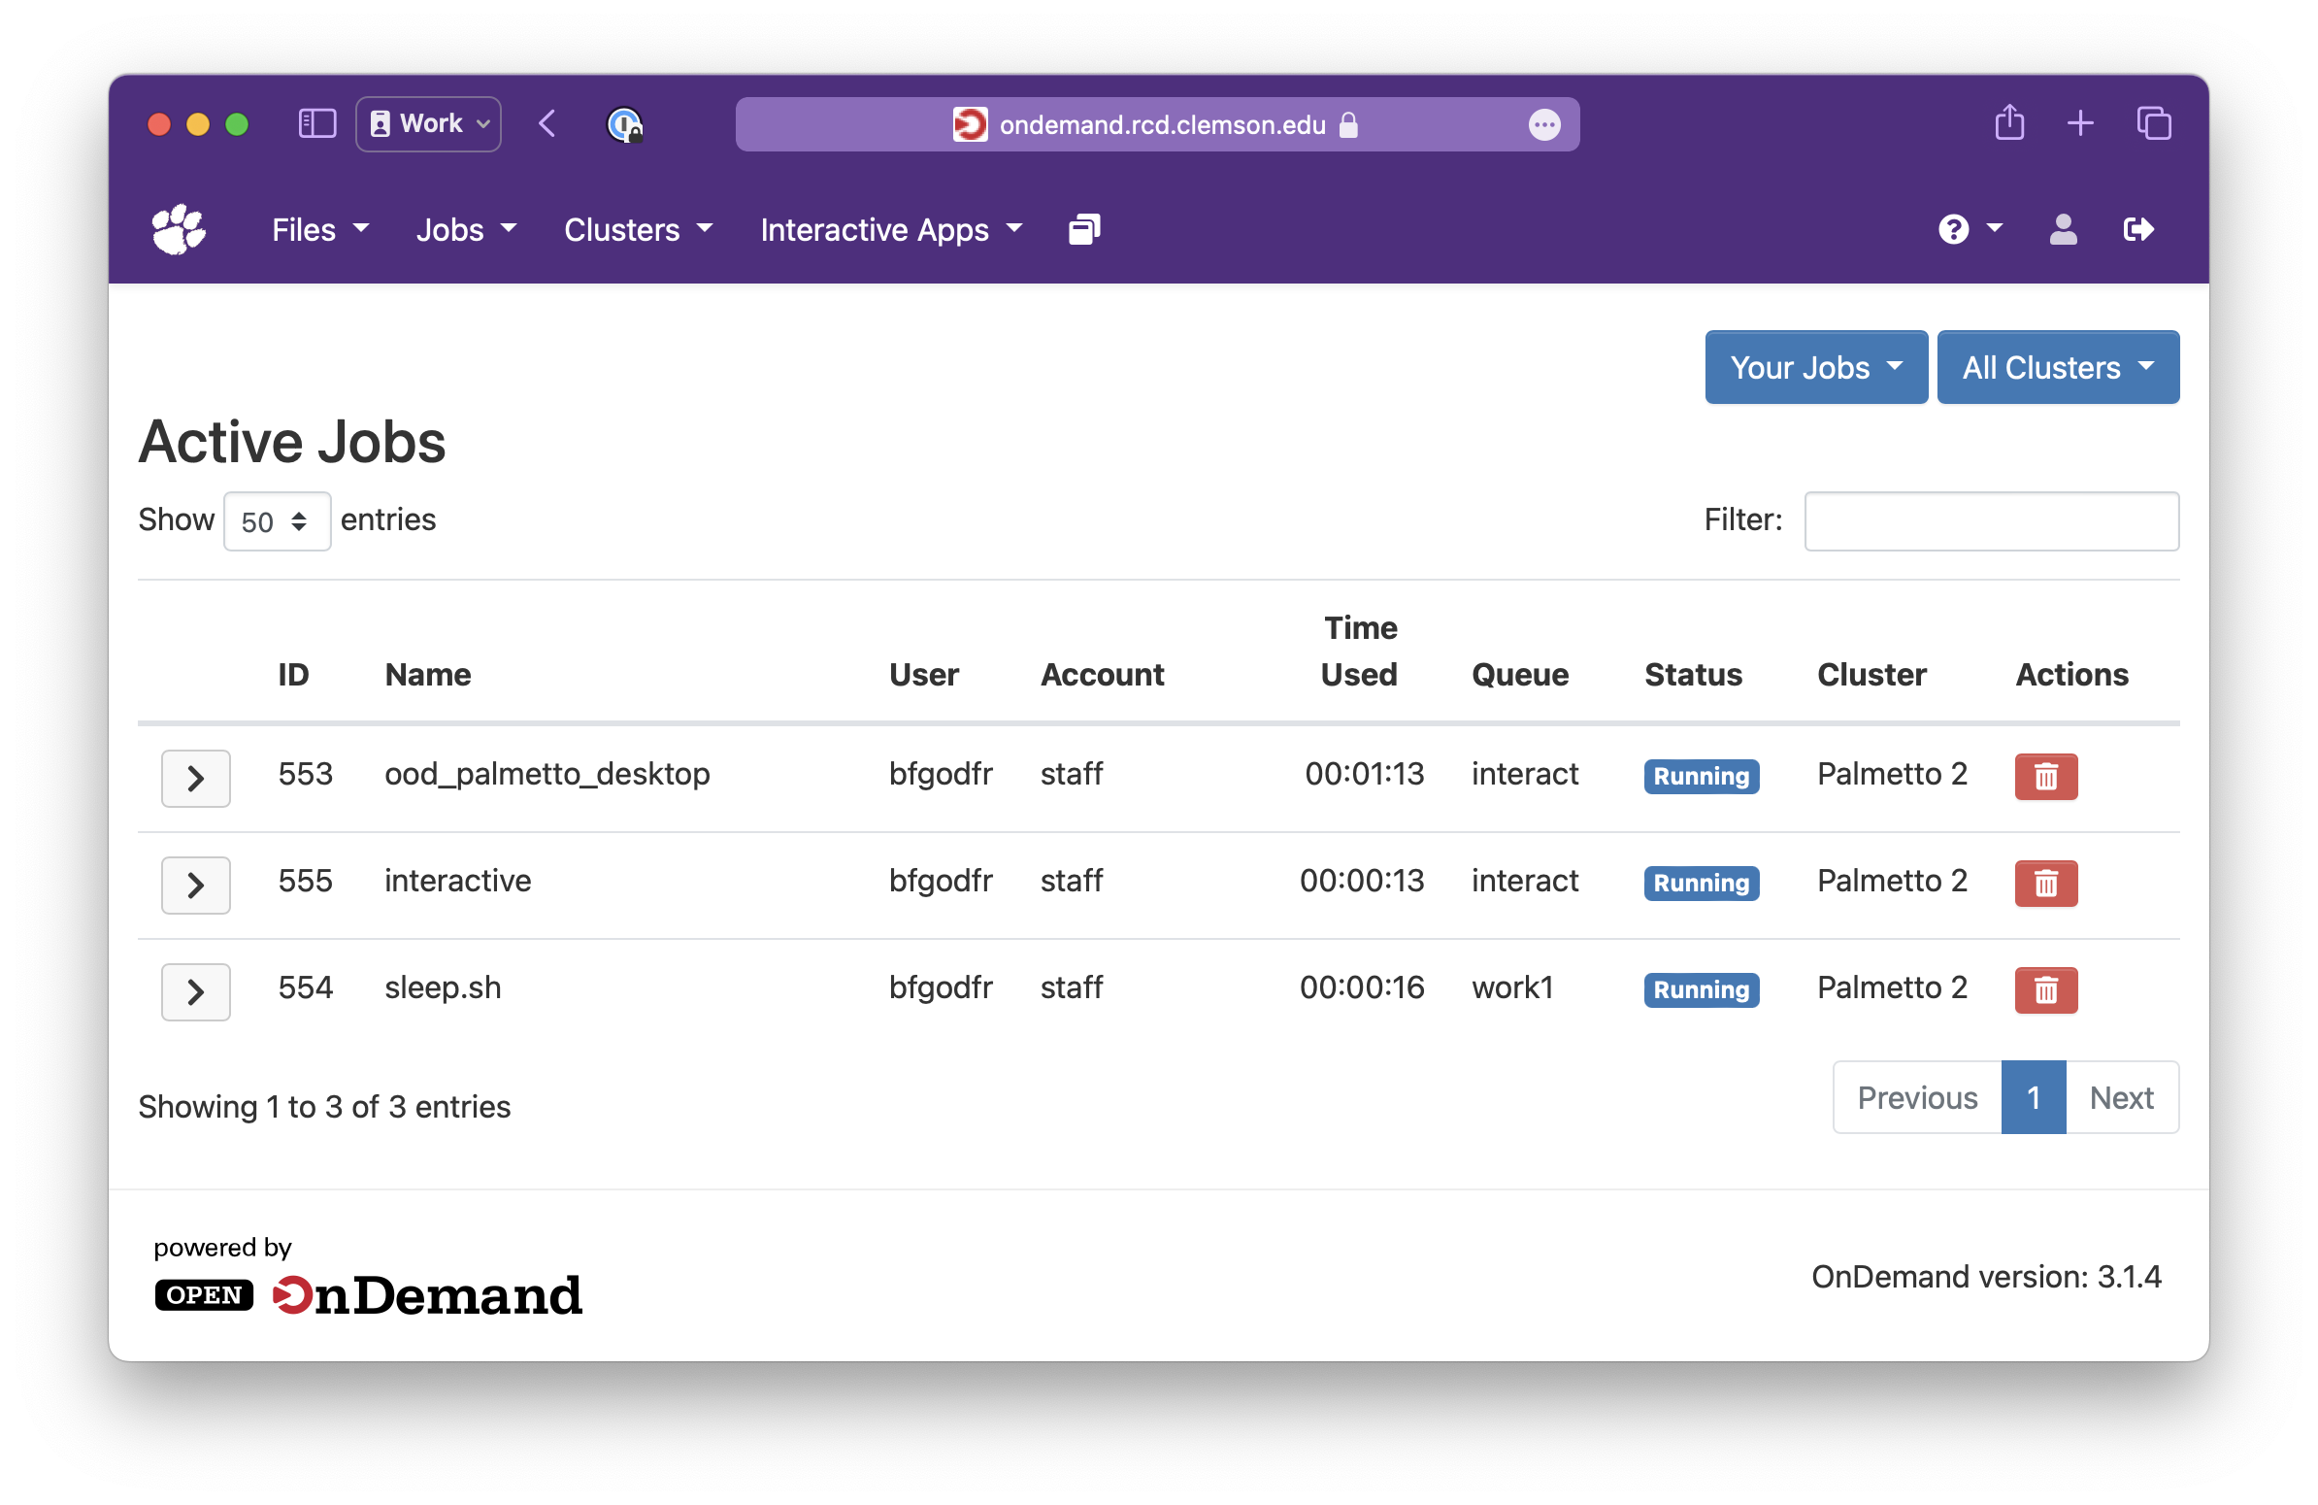This screenshot has width=2318, height=1505.
Task: Click the ondemand.rcd.clemson.edu address bar
Action: 1157,124
